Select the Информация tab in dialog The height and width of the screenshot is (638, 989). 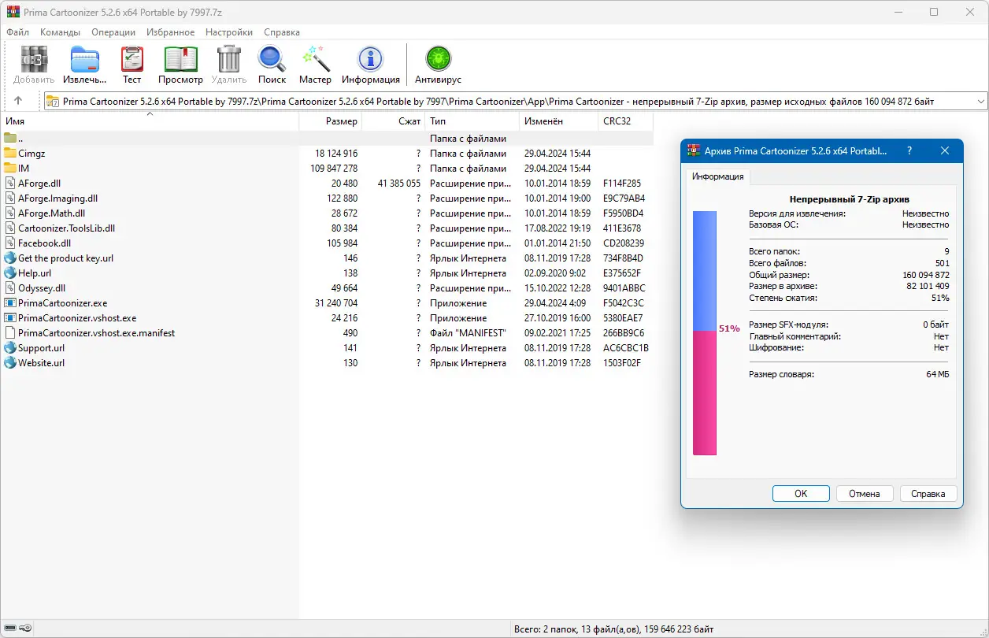(718, 176)
